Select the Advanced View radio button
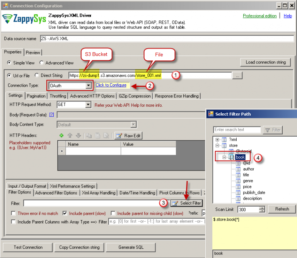The image size is (297, 258). (42, 63)
